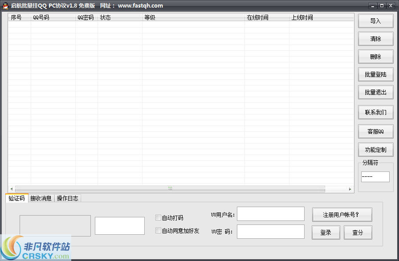
Task: Click the UU用户名 username input field
Action: pos(270,214)
